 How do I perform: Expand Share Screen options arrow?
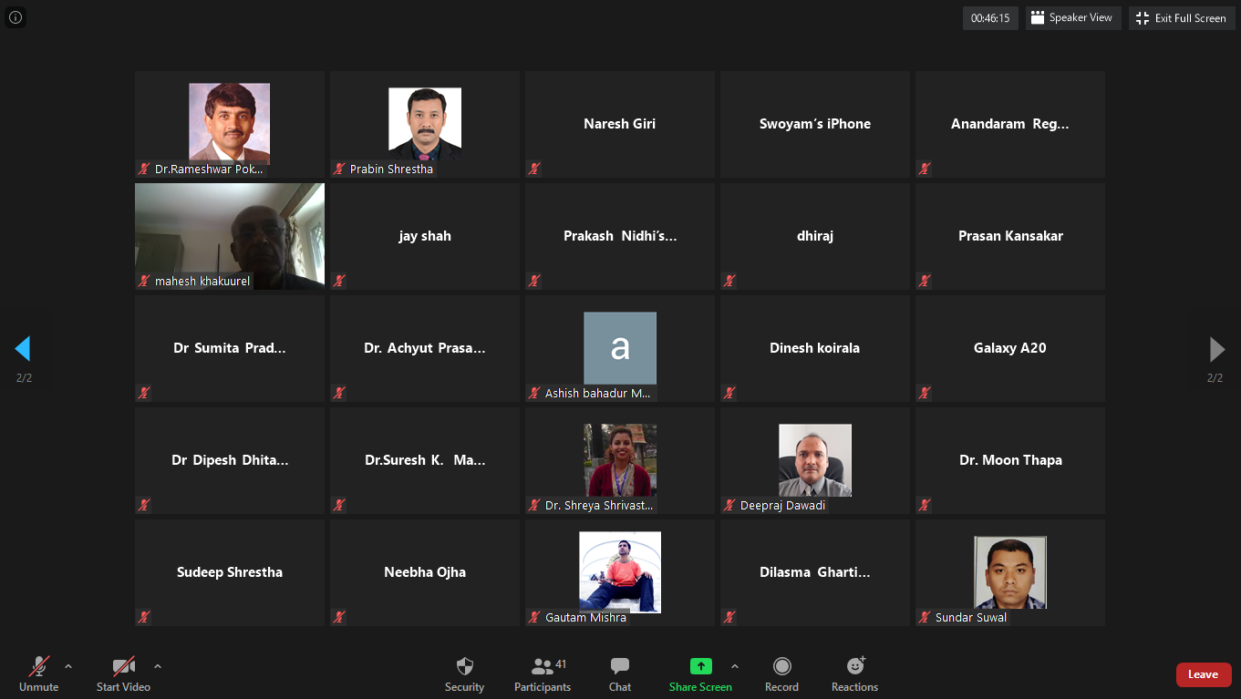coord(735,666)
